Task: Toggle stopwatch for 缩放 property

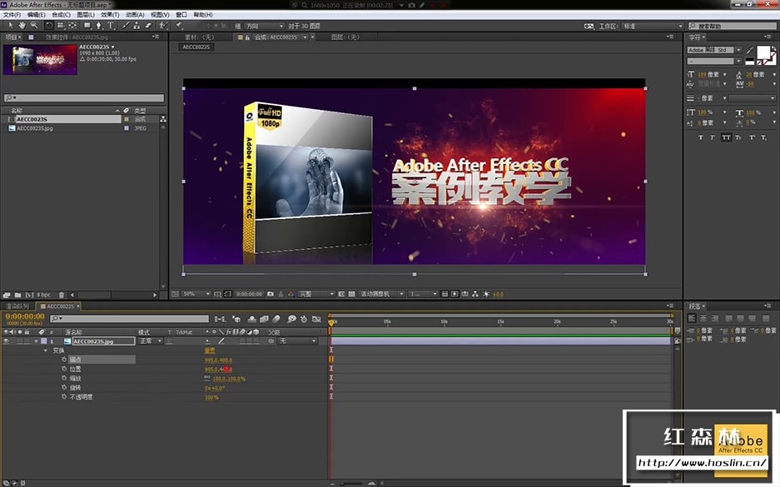Action: pyautogui.click(x=63, y=378)
